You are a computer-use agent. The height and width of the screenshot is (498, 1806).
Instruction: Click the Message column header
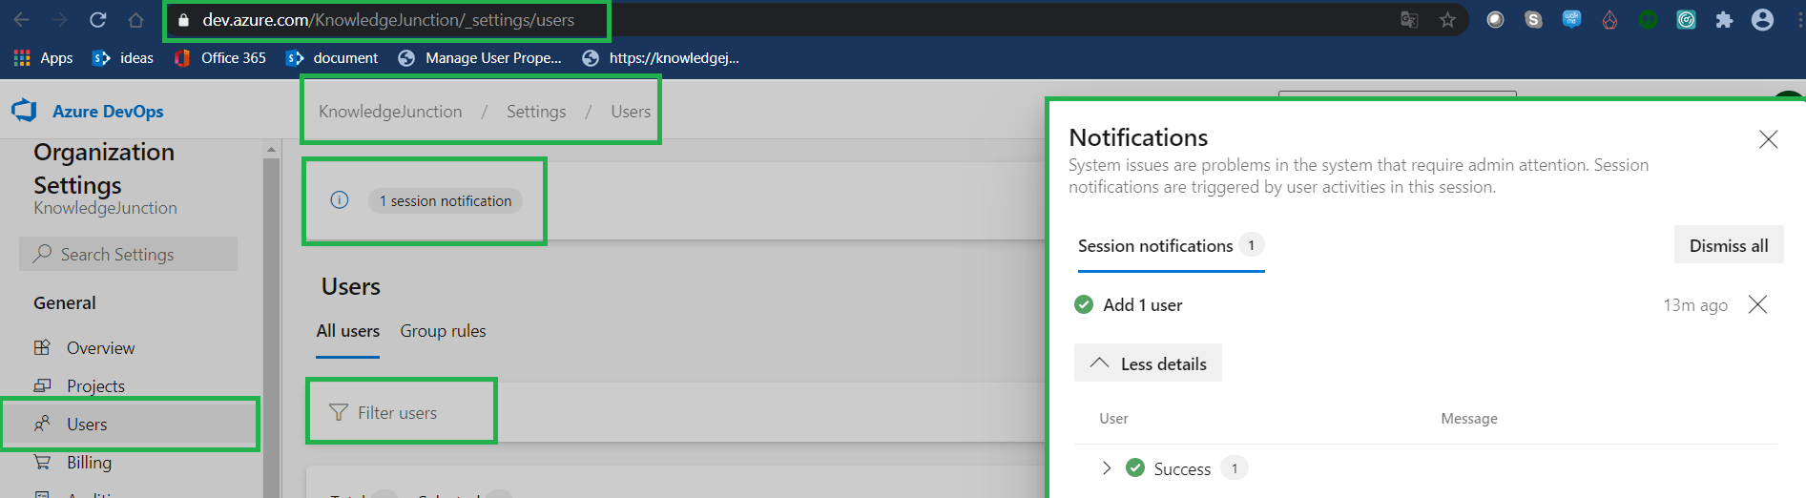click(x=1469, y=419)
